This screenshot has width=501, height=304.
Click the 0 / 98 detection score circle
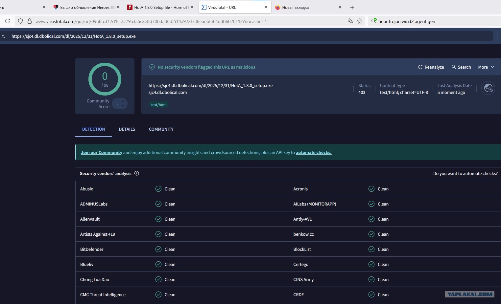coord(105,79)
